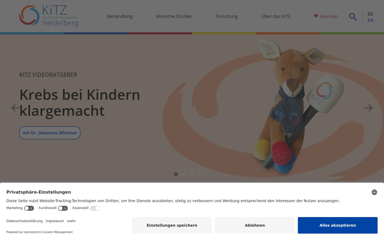384x240 pixels.
Task: Click the Spenden donation link
Action: pos(326,16)
